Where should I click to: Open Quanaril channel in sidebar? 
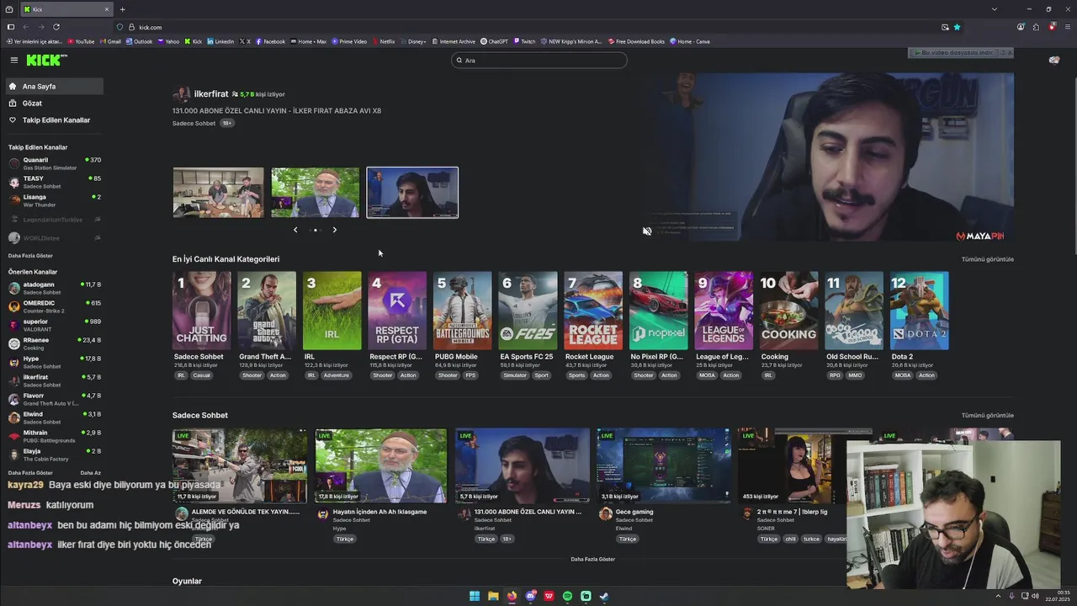click(x=54, y=163)
